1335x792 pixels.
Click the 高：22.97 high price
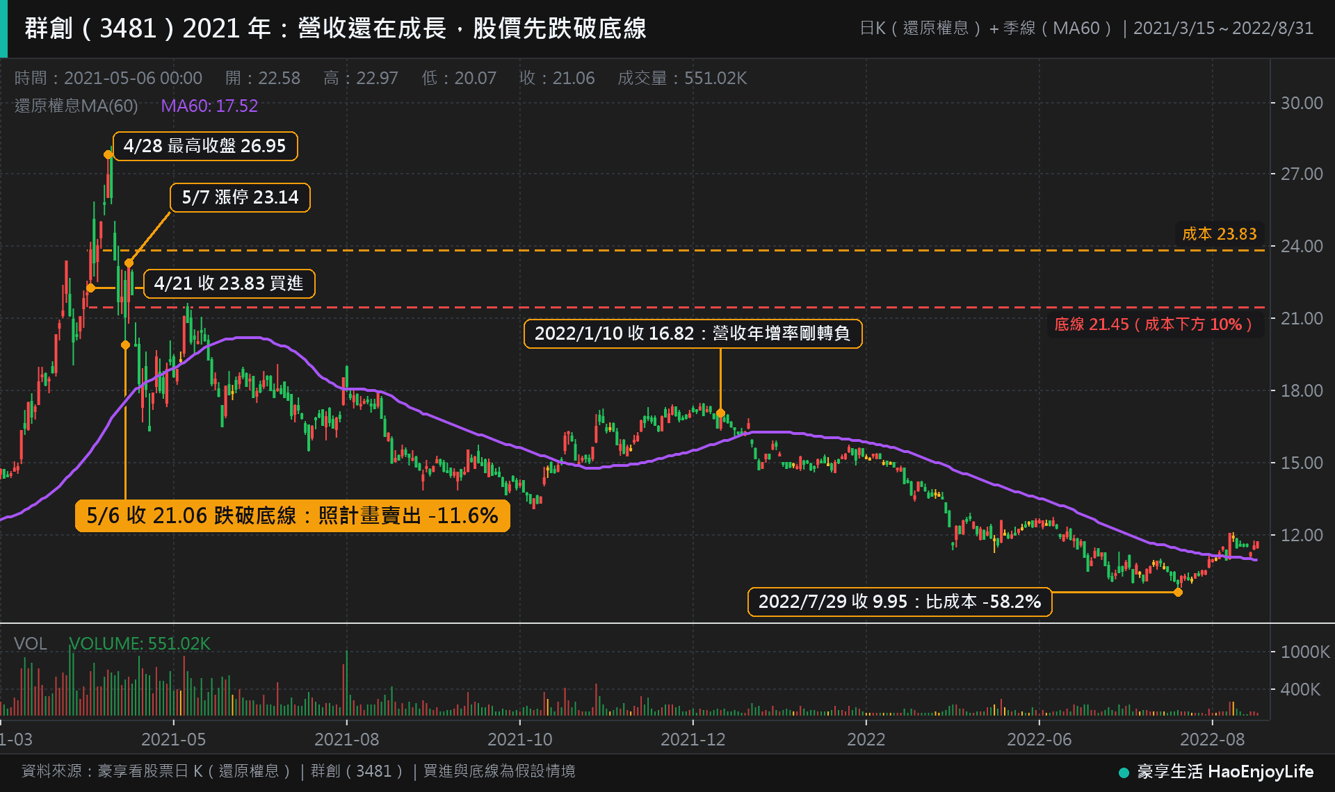361,78
